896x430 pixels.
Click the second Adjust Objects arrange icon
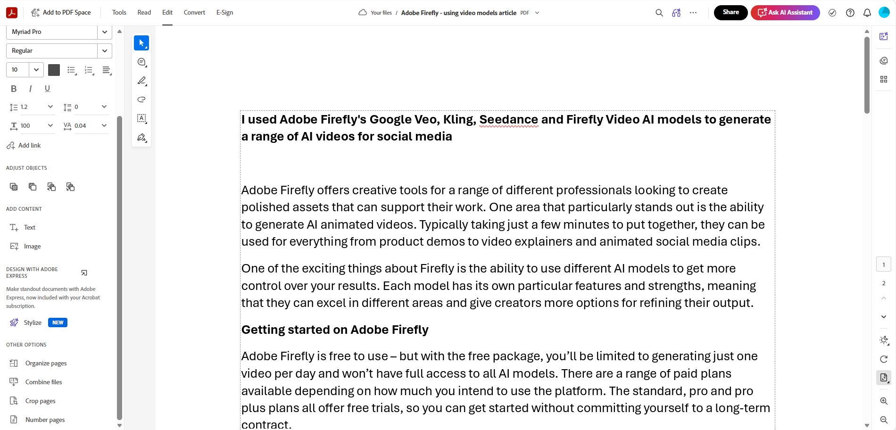click(x=33, y=187)
